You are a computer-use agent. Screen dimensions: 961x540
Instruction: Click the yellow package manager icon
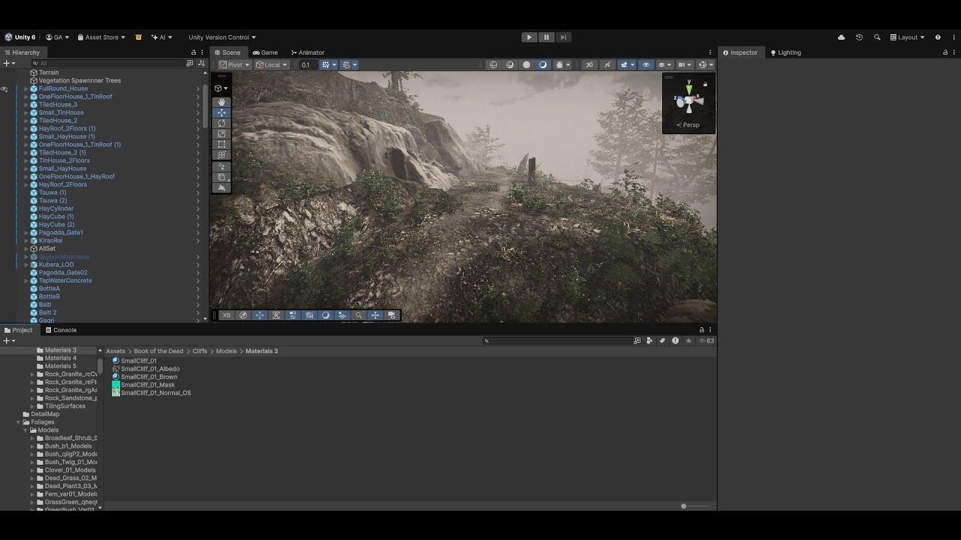click(x=138, y=37)
